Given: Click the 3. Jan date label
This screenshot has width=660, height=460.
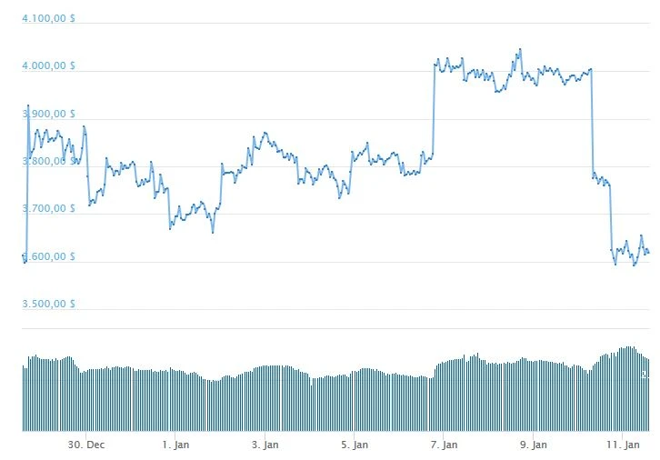Looking at the screenshot, I should (265, 445).
